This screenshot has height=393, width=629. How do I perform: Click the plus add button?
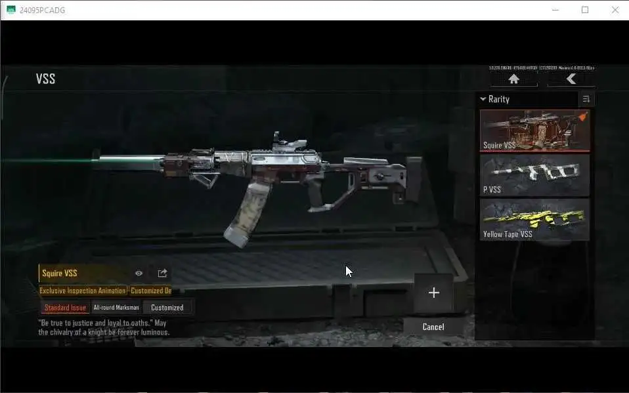pos(433,293)
